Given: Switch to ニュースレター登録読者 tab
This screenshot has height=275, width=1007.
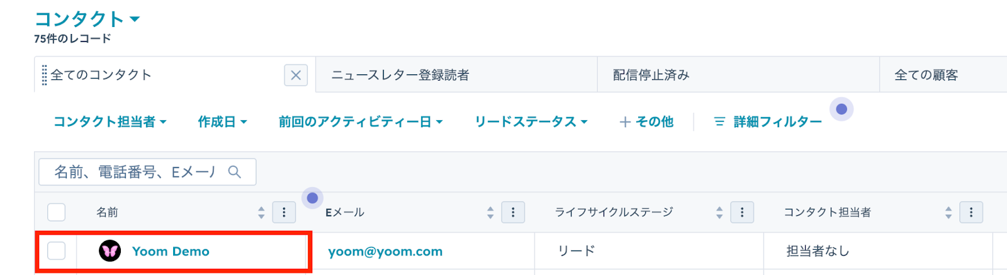Looking at the screenshot, I should click(x=400, y=76).
